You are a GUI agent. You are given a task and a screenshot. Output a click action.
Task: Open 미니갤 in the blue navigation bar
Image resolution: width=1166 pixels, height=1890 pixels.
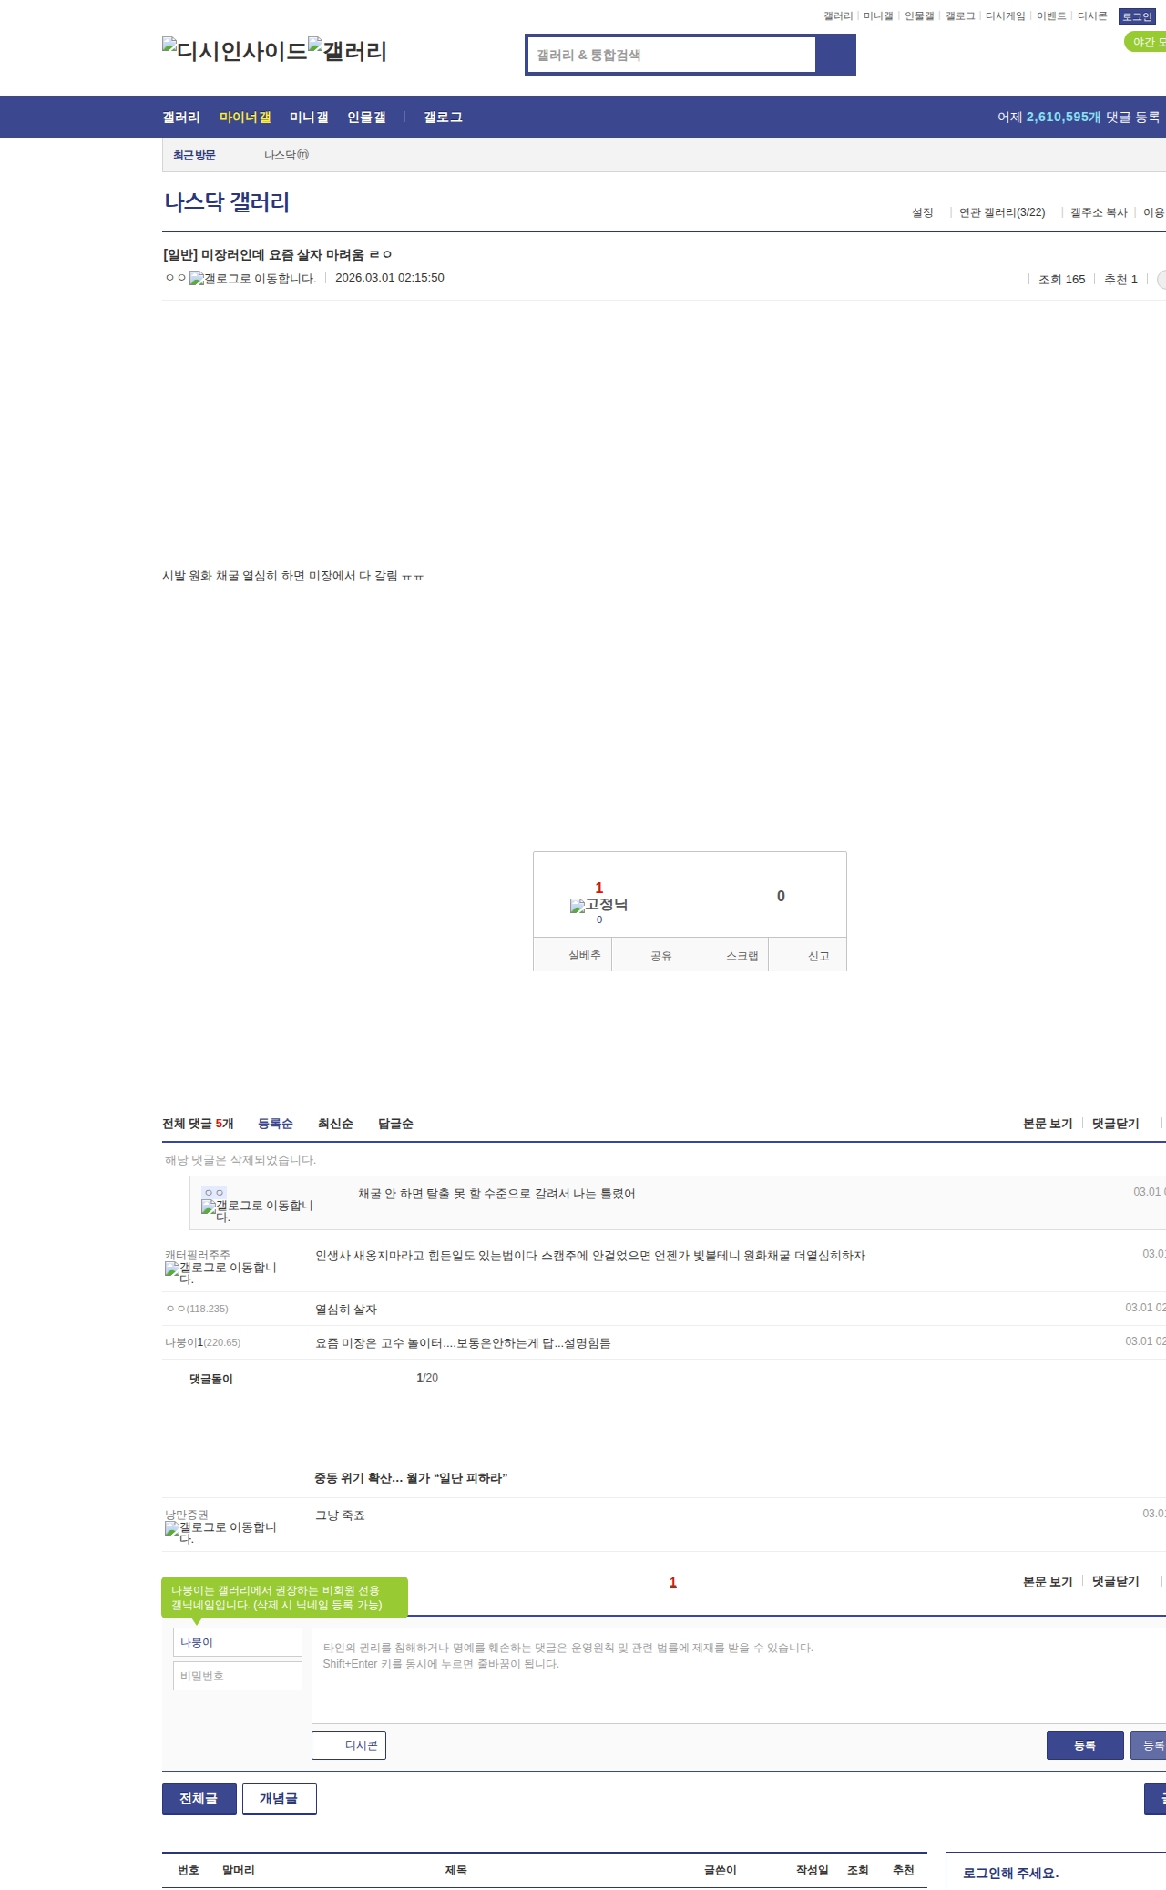click(309, 118)
